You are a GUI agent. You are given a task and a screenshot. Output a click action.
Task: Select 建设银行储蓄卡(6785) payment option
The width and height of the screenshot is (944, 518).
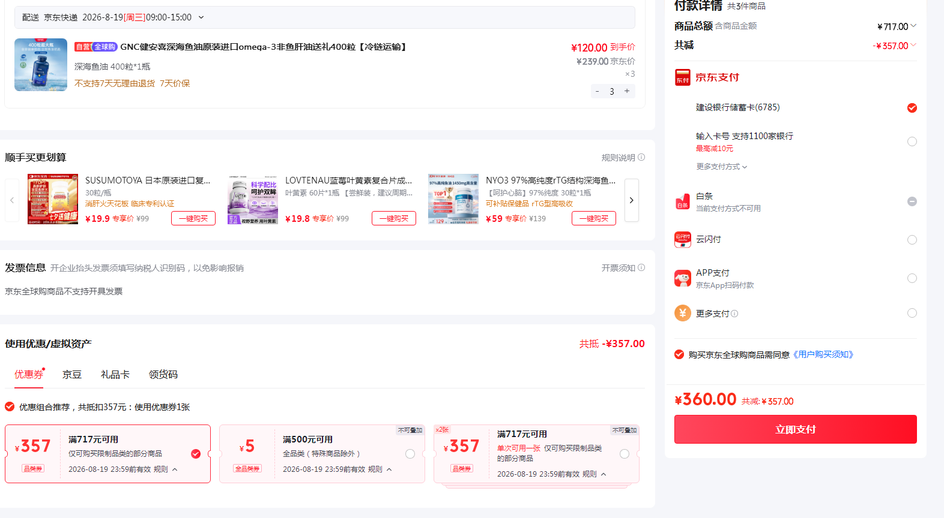click(x=912, y=108)
